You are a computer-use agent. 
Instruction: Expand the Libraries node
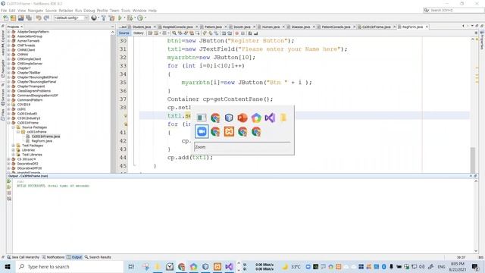coord(14,150)
